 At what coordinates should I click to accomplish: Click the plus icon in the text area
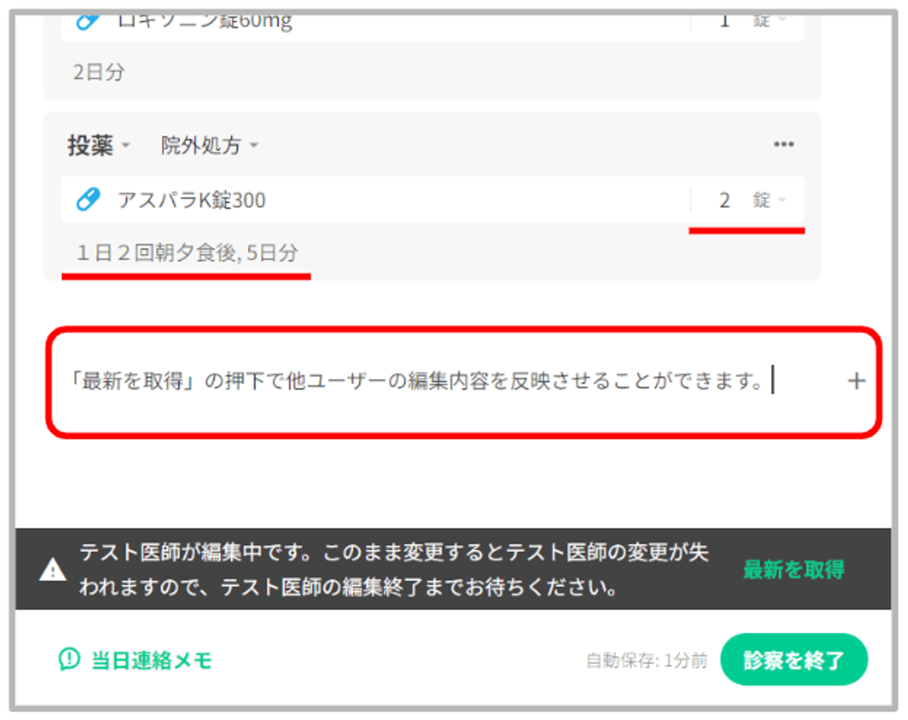(856, 381)
